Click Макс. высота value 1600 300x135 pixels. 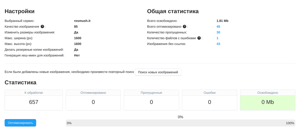(78, 44)
